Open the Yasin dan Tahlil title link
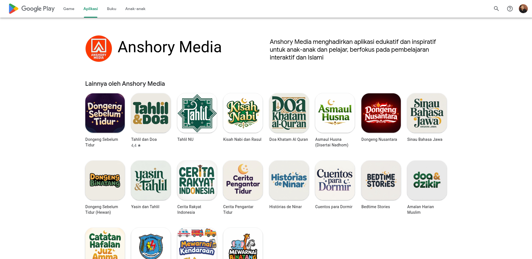Viewport: 532px width, 259px height. click(145, 207)
